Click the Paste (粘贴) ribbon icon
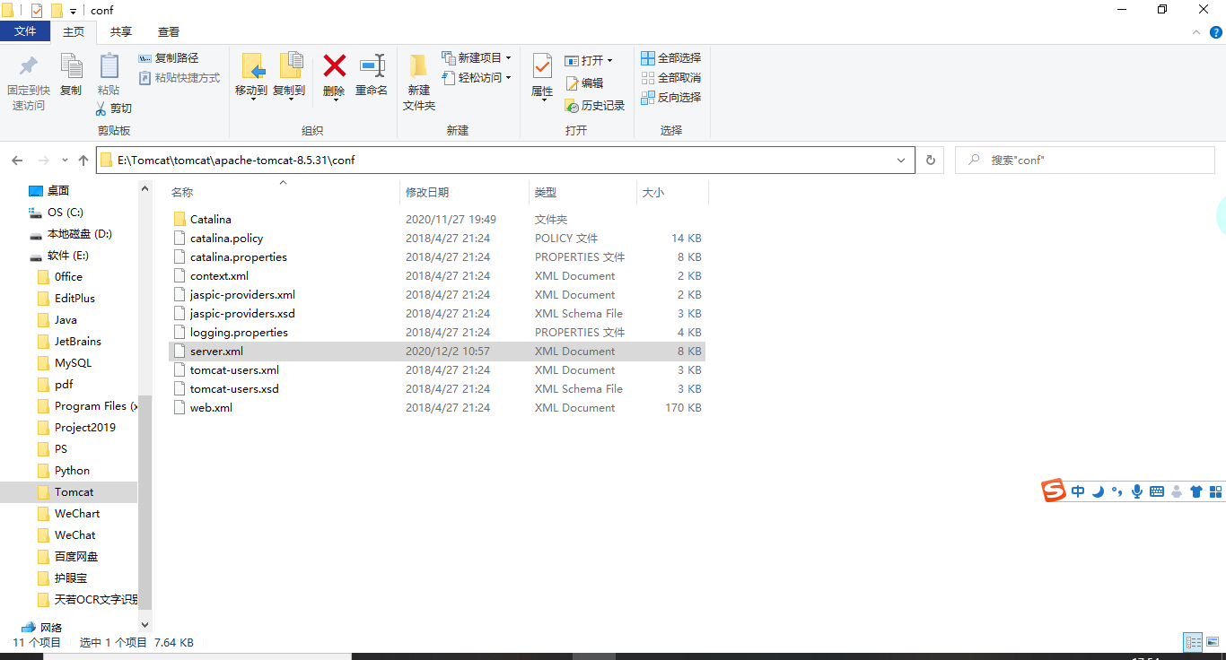The image size is (1226, 660). [x=109, y=65]
